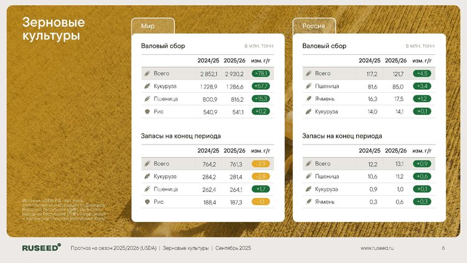
Task: Click the Зерновые культуры slide title
Action: [54, 29]
